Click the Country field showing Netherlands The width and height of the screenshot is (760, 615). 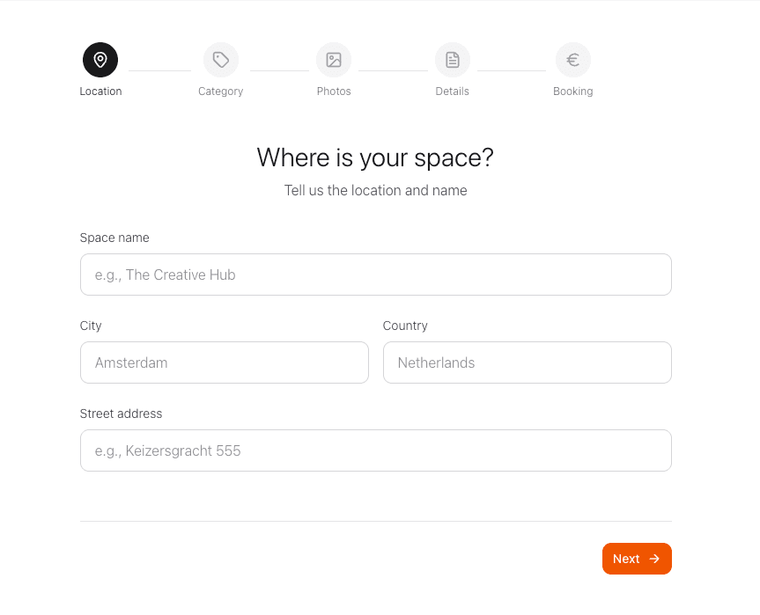click(x=527, y=362)
